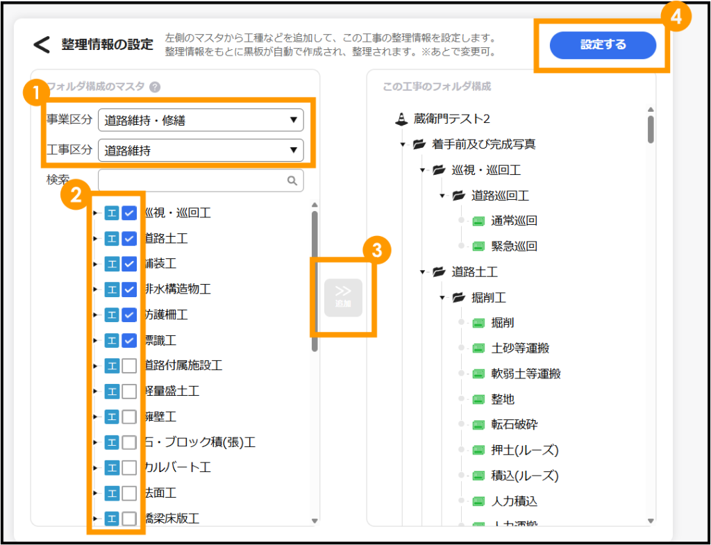Click green board icon of 人力積込
Screen dimensions: 711x545
478,501
